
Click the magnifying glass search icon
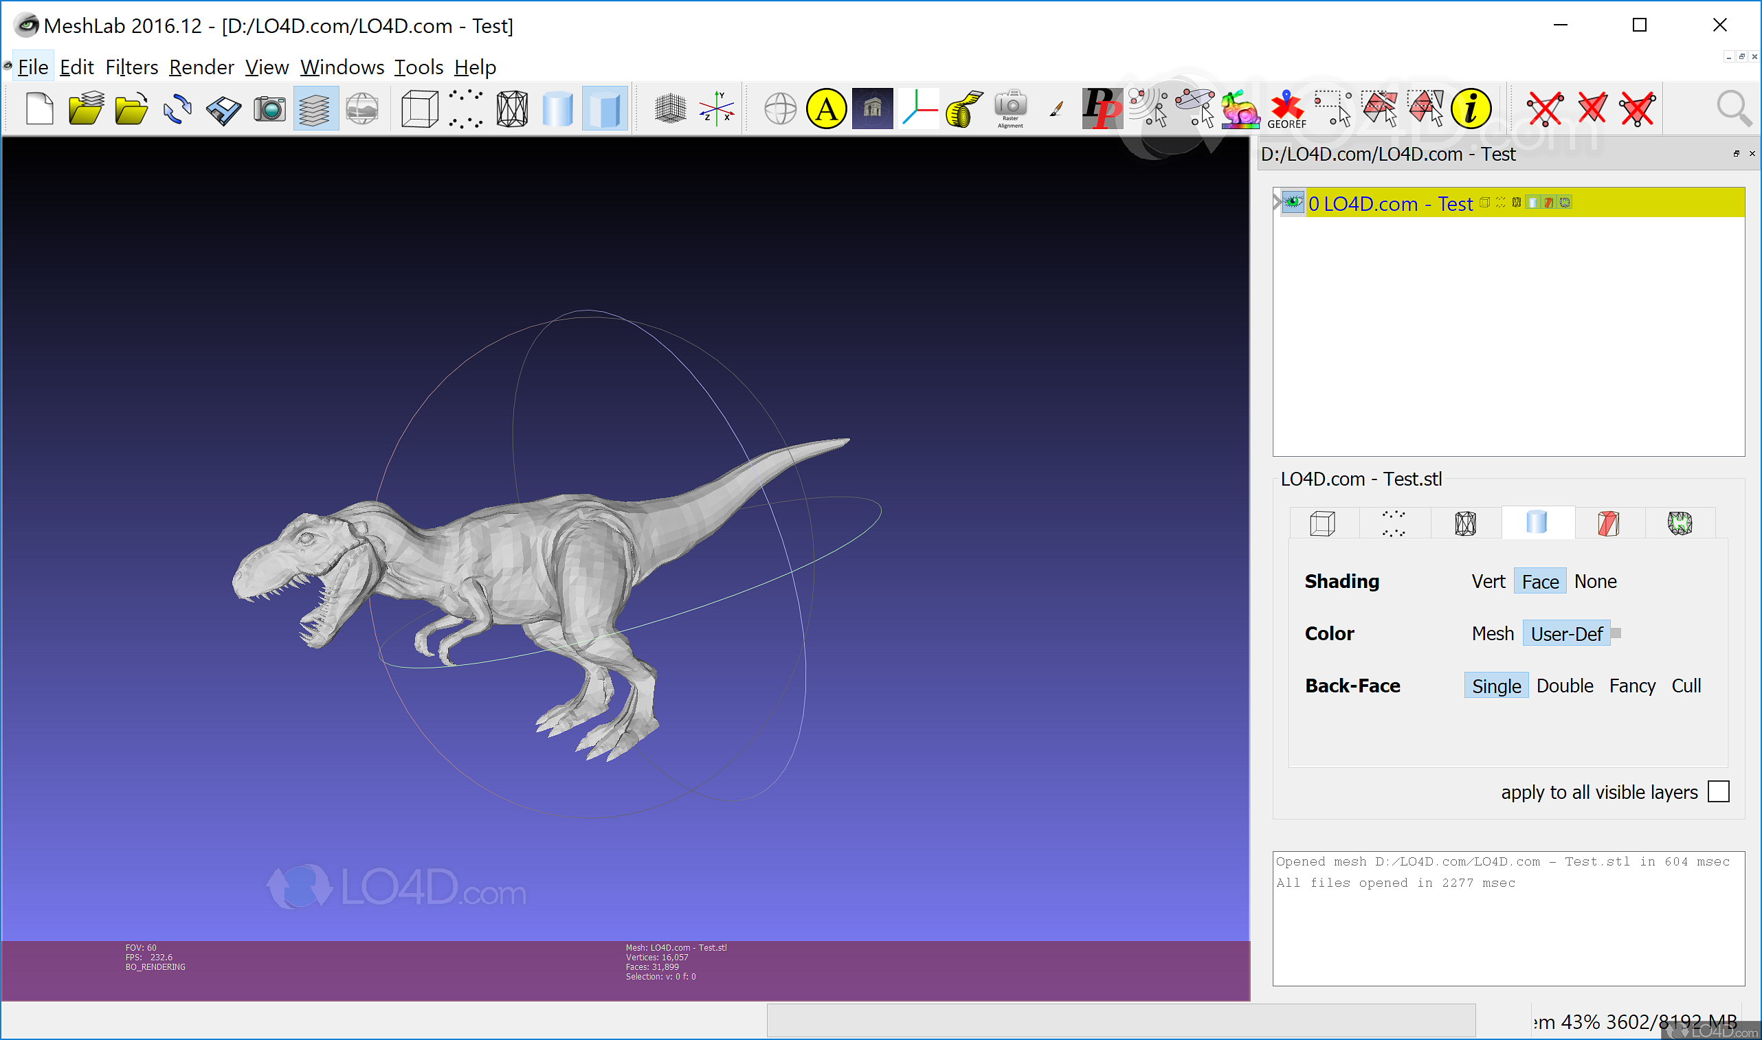tap(1734, 109)
